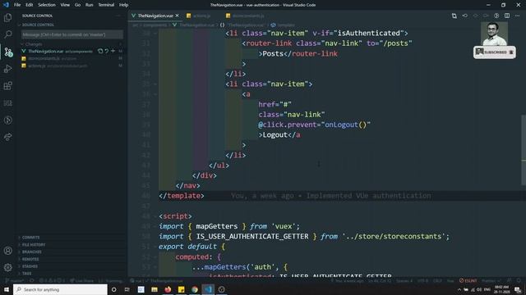Close TheNavigation.vue tab

(x=178, y=16)
